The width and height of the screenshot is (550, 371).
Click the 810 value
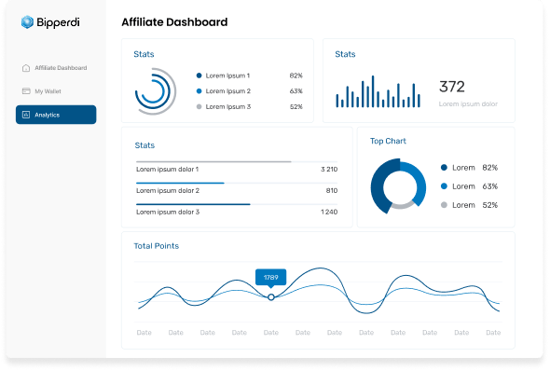pos(332,191)
